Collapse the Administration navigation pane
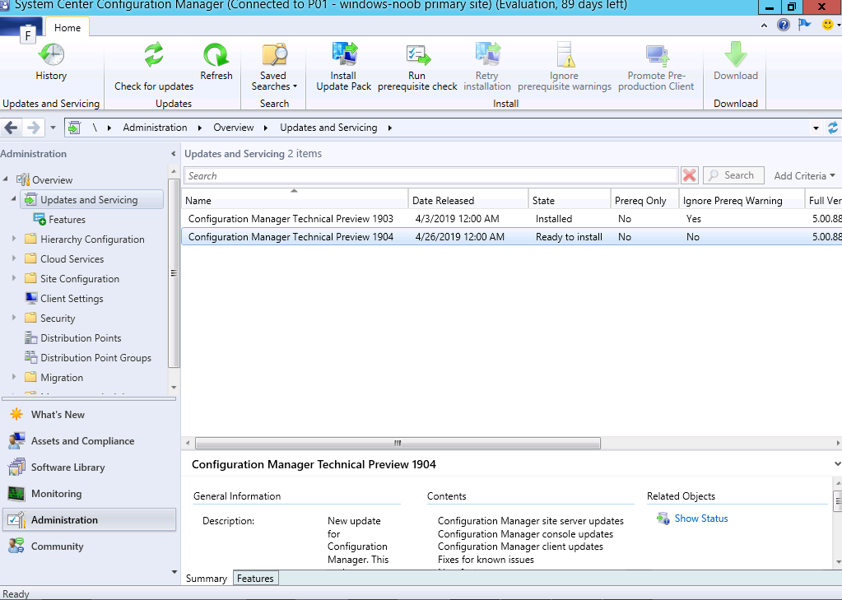The width and height of the screenshot is (842, 600). click(x=173, y=154)
